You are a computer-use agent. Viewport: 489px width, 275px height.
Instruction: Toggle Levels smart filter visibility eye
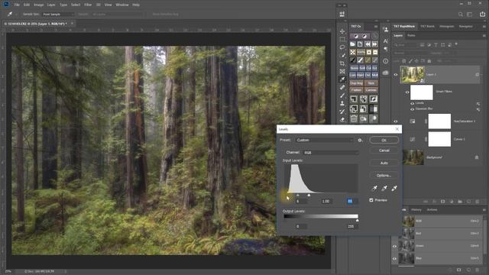pos(413,103)
